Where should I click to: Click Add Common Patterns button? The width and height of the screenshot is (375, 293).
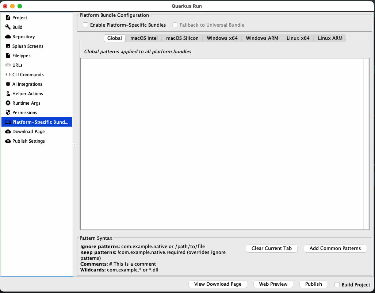(335, 248)
